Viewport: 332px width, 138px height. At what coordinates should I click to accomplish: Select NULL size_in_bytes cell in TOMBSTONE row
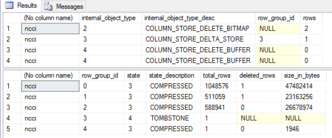304,118
